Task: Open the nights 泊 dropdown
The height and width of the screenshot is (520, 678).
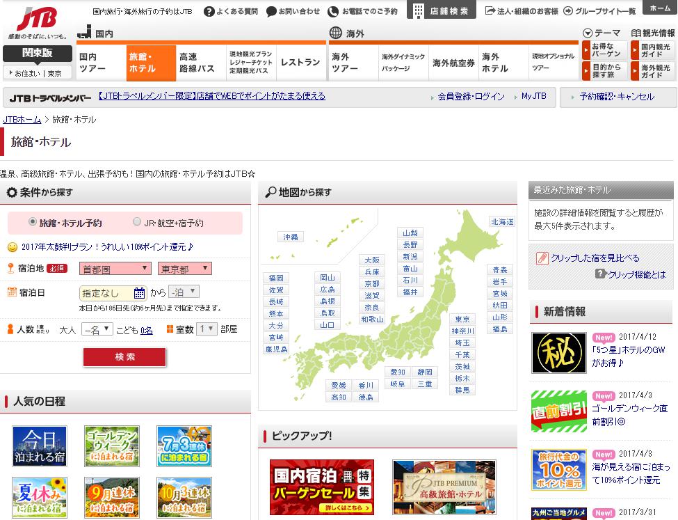Action: pos(184,292)
